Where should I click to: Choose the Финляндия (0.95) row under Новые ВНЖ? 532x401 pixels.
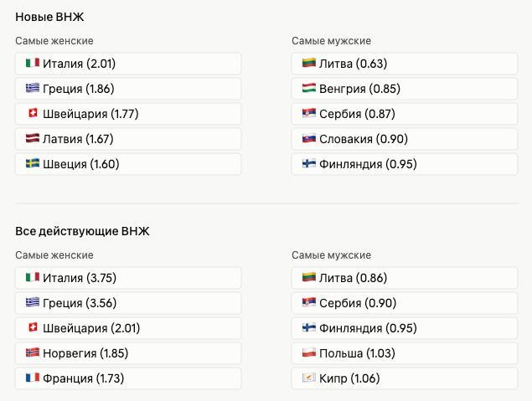(405, 164)
